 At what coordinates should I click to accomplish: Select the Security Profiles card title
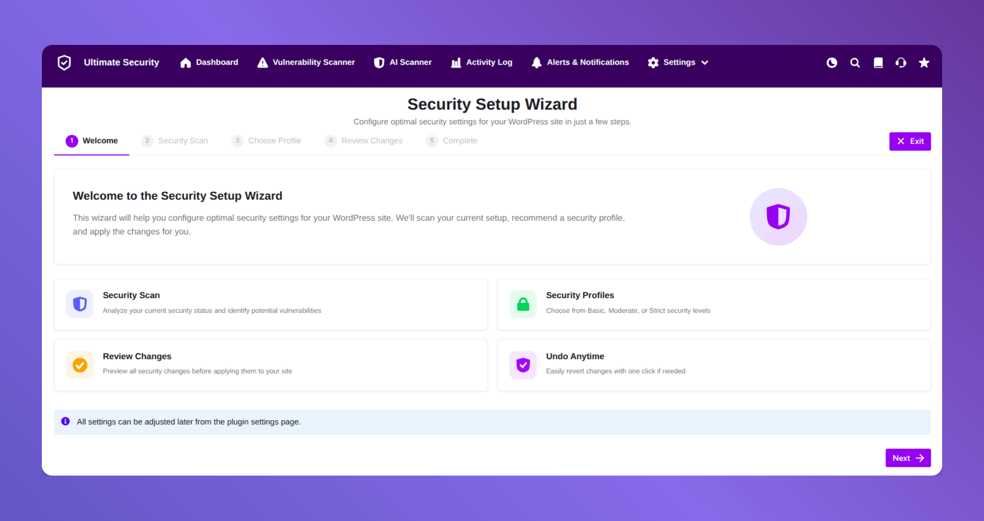(x=580, y=295)
